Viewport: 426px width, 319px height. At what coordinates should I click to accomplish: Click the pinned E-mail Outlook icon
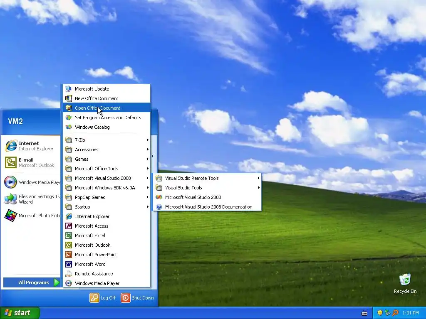11,162
